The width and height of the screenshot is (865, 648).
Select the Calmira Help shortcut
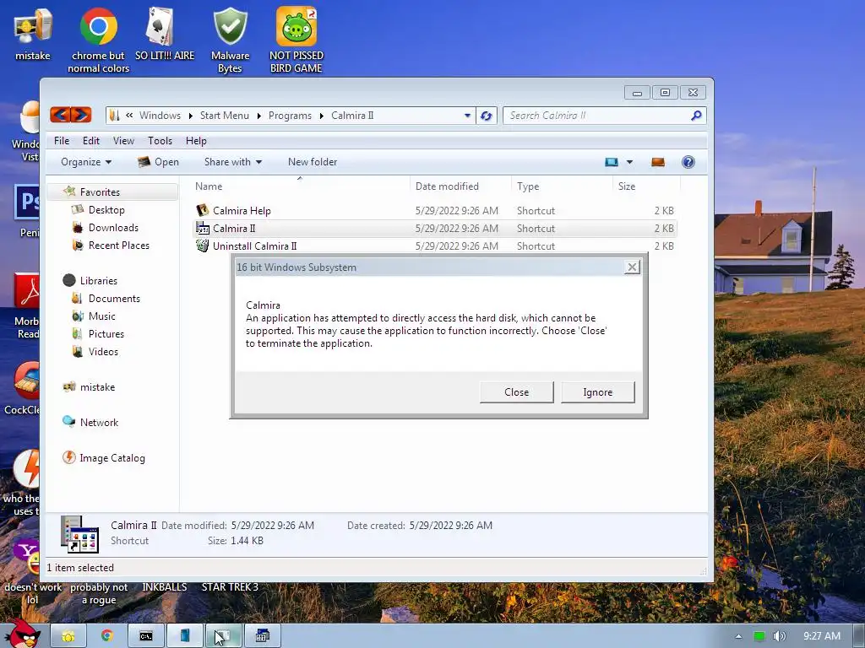pos(242,210)
